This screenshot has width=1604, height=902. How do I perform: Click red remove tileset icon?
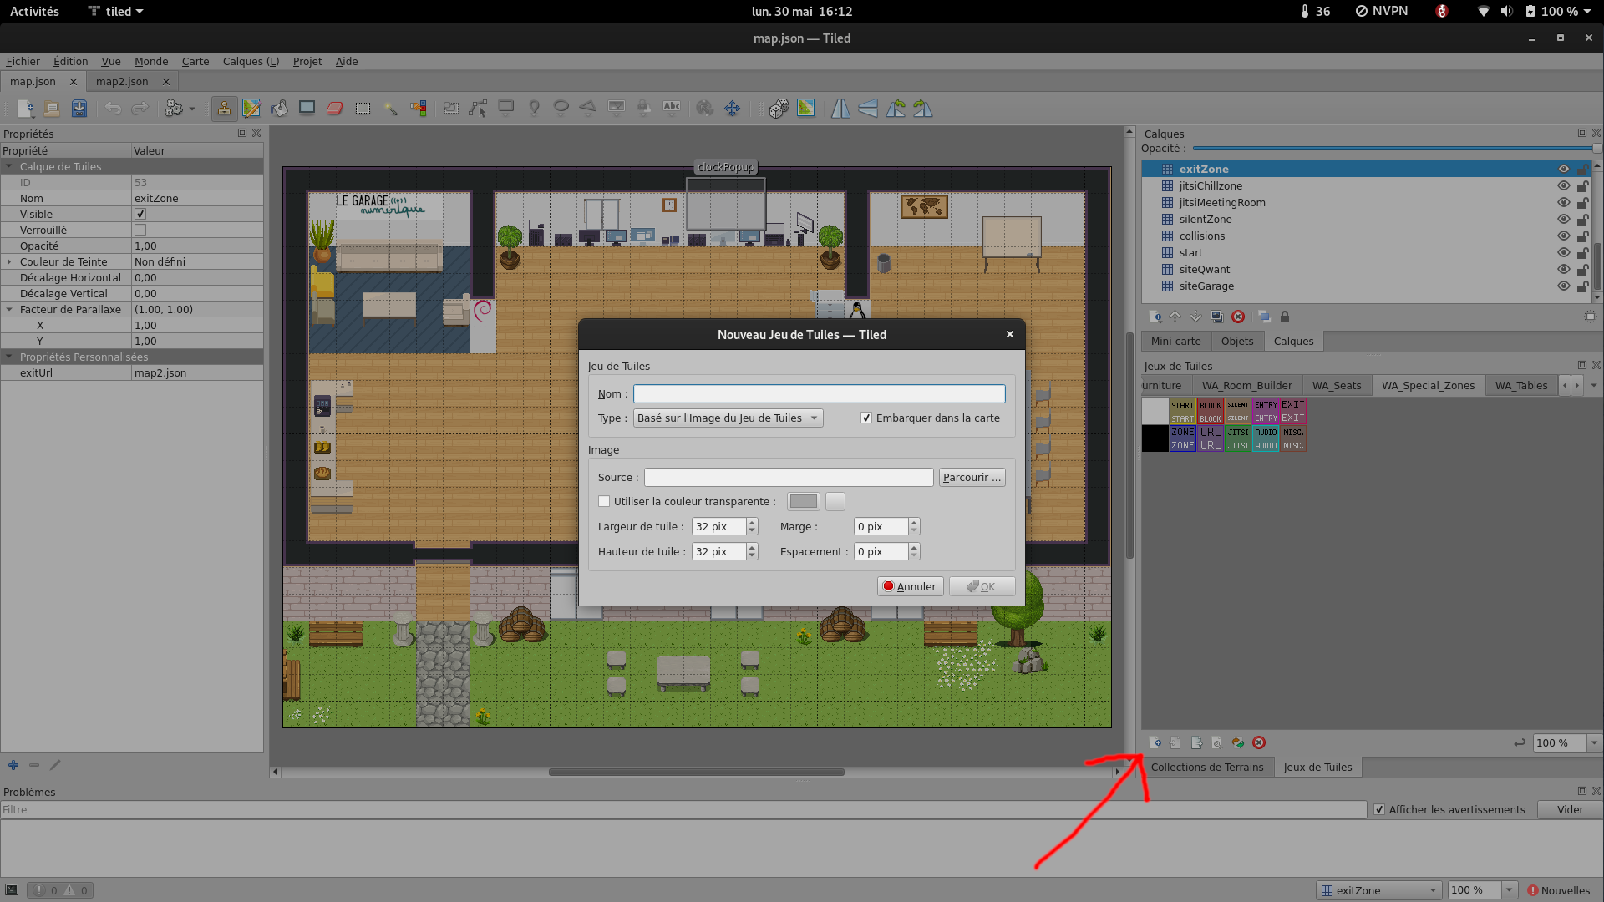(1259, 742)
